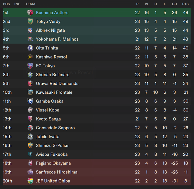
Task: Sort table by the PTS column header
Action: click(x=185, y=4)
